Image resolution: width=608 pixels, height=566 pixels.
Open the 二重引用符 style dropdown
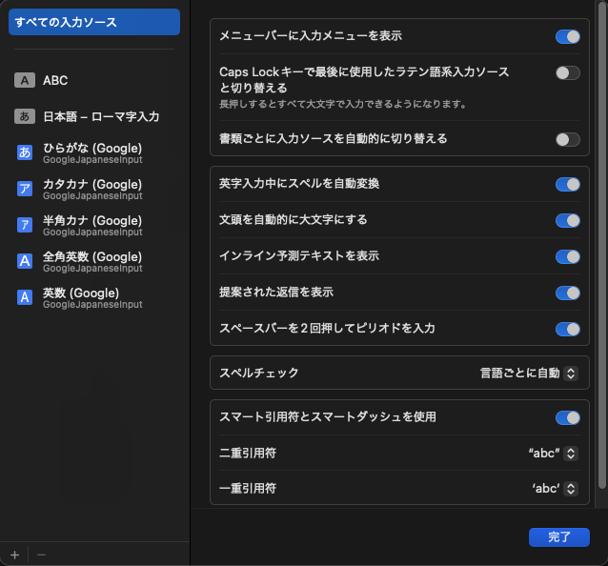point(553,454)
